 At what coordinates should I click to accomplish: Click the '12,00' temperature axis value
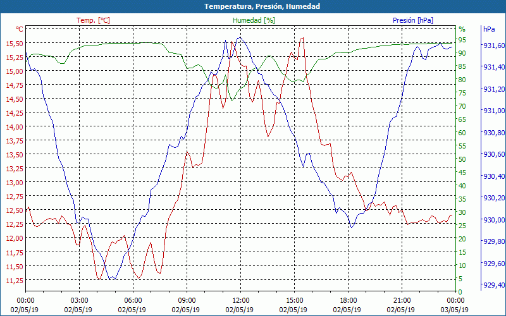click(x=14, y=238)
